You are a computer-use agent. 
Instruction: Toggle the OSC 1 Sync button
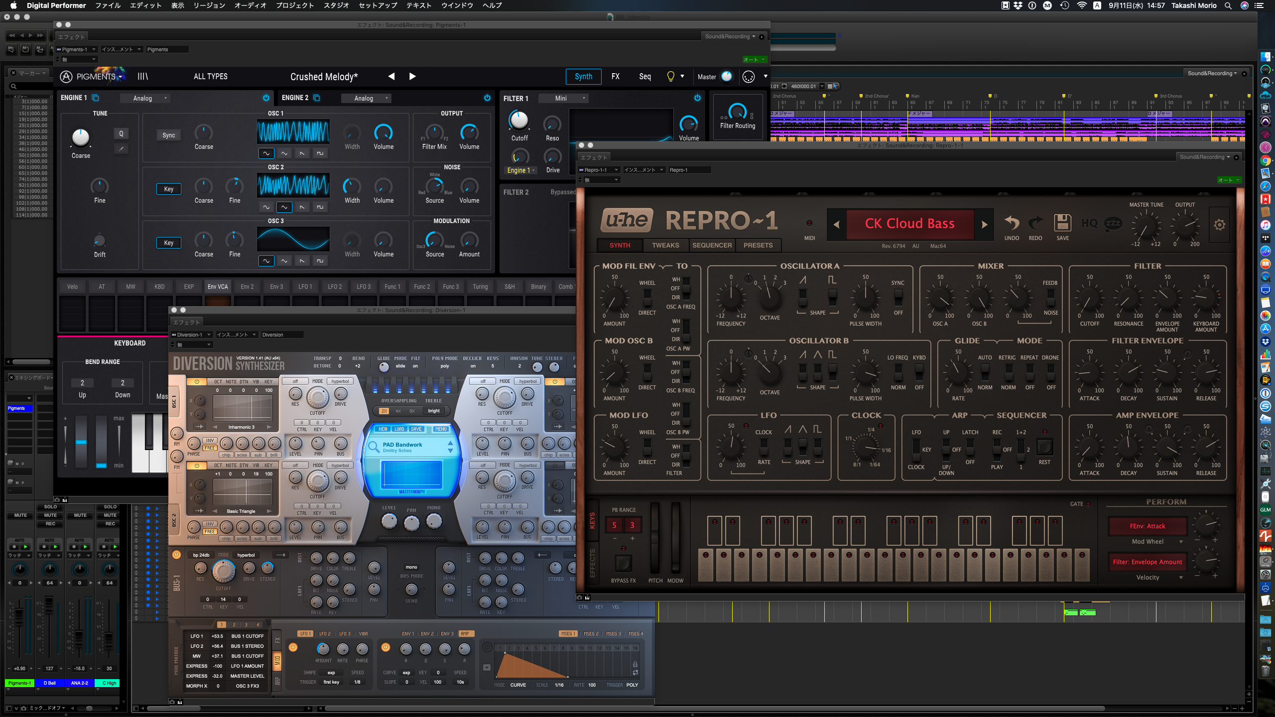pos(168,135)
